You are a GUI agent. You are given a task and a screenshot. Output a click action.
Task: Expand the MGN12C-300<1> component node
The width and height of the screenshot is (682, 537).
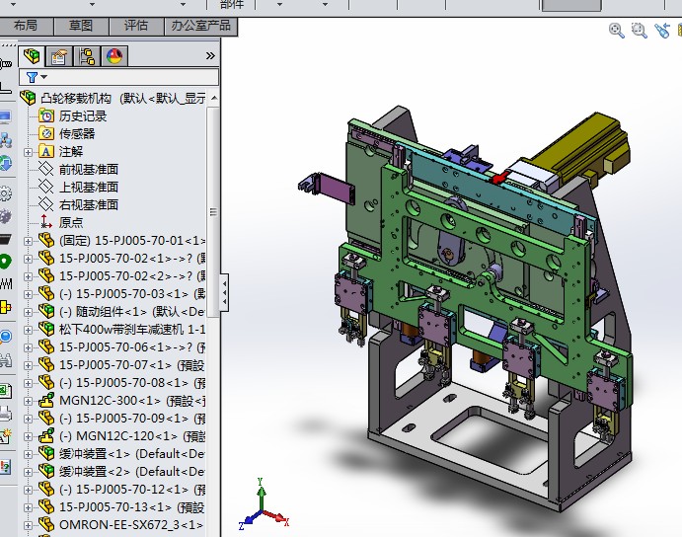[x=29, y=401]
